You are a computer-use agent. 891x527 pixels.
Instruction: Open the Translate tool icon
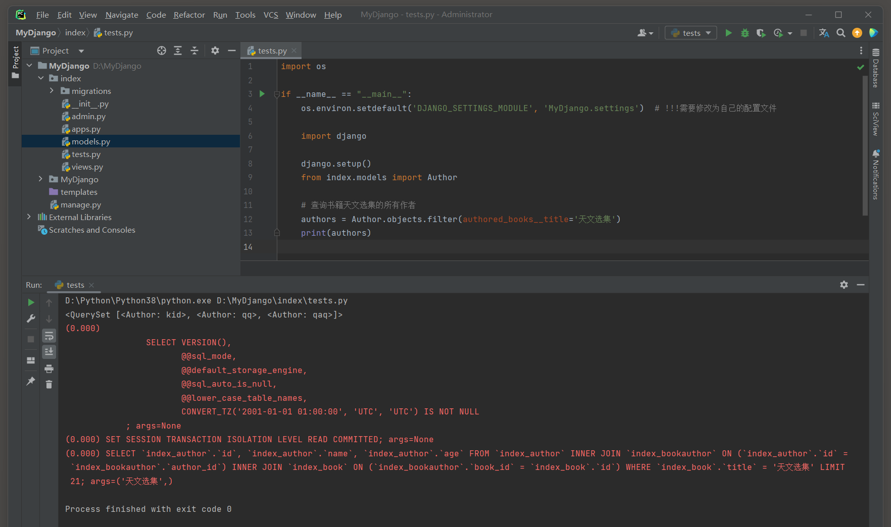coord(824,33)
